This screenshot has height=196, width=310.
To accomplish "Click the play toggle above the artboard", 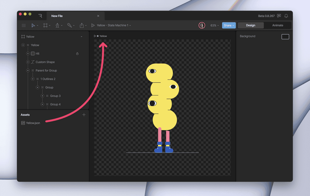I will point(95,36).
